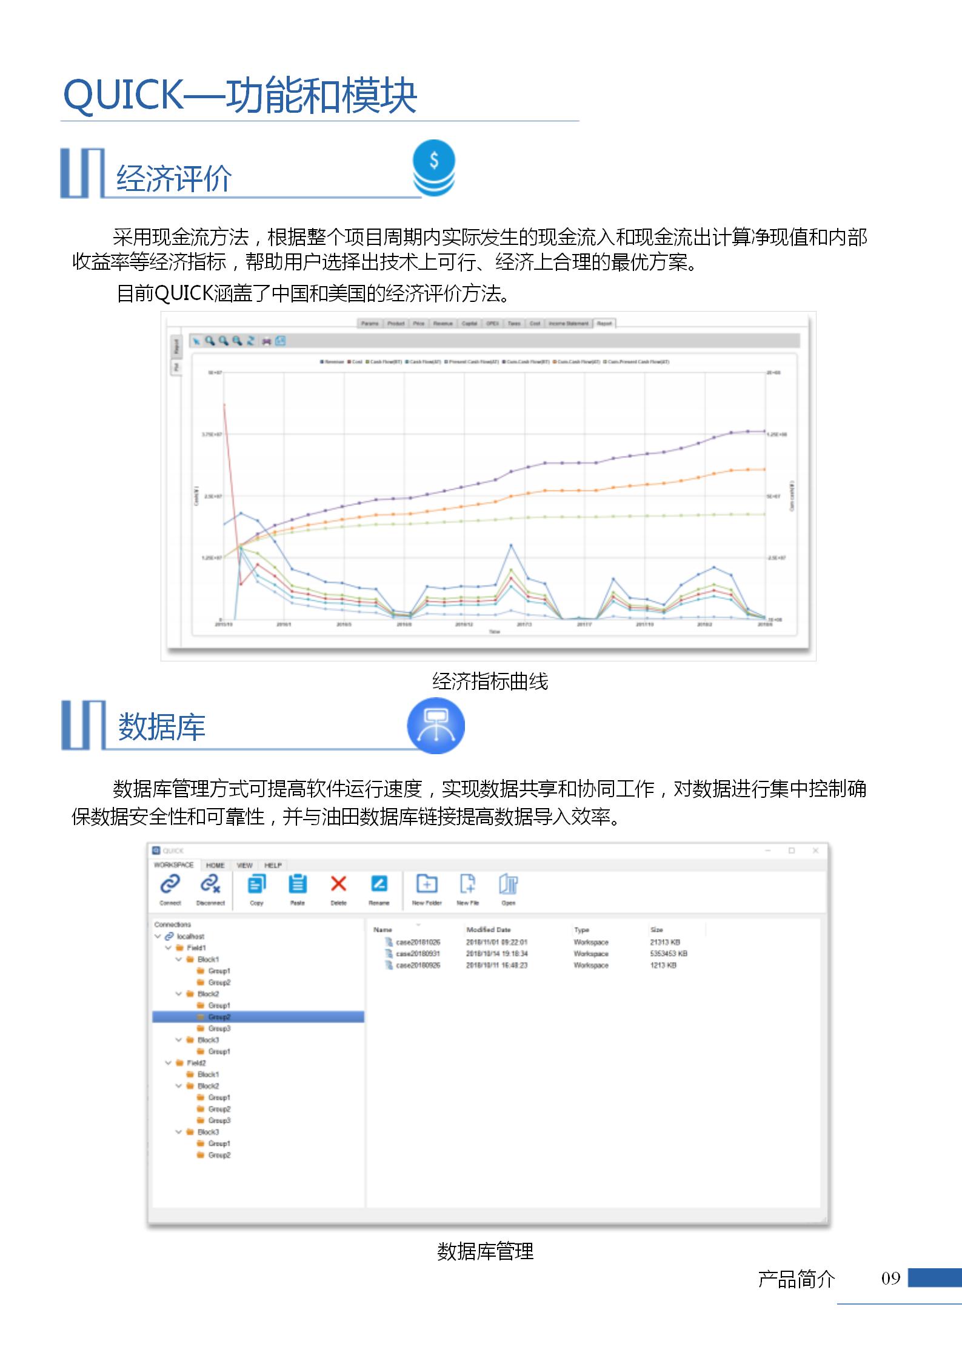Collapse Block3 under Field1
This screenshot has width=962, height=1361.
[x=179, y=1040]
